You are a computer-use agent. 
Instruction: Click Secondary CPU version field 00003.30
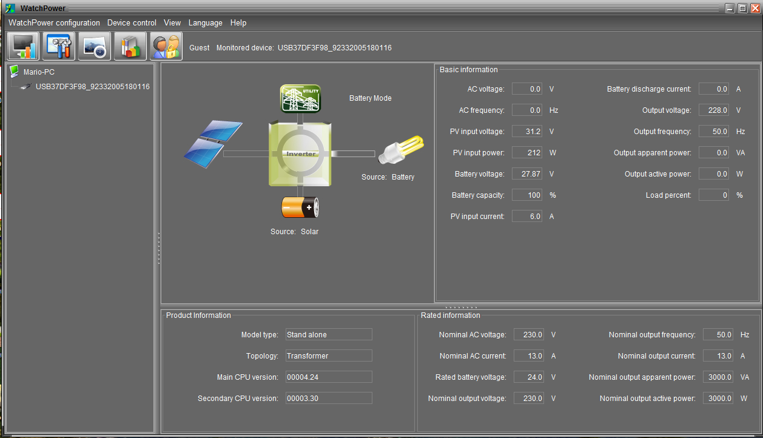(x=329, y=399)
